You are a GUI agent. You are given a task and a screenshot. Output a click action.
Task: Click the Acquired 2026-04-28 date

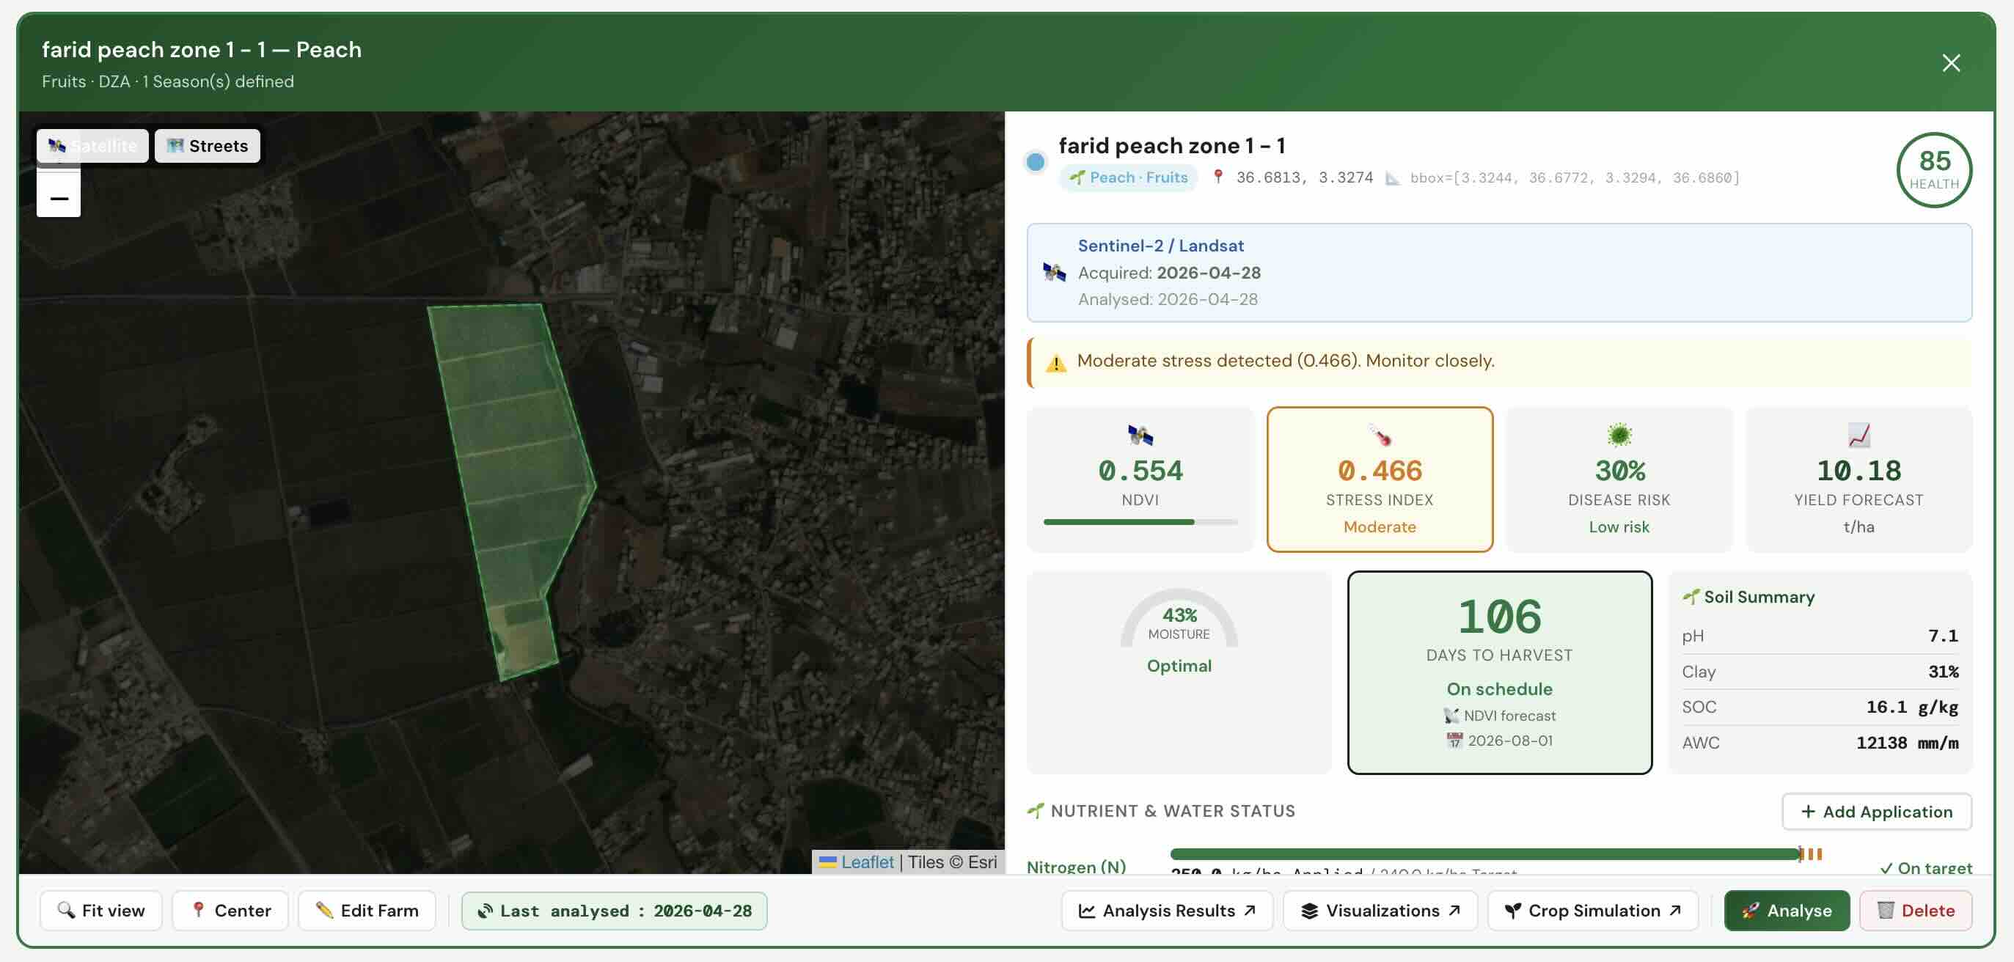pyautogui.click(x=1208, y=273)
